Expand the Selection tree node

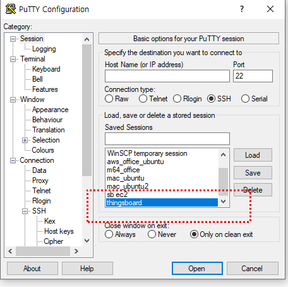pyautogui.click(x=25, y=140)
